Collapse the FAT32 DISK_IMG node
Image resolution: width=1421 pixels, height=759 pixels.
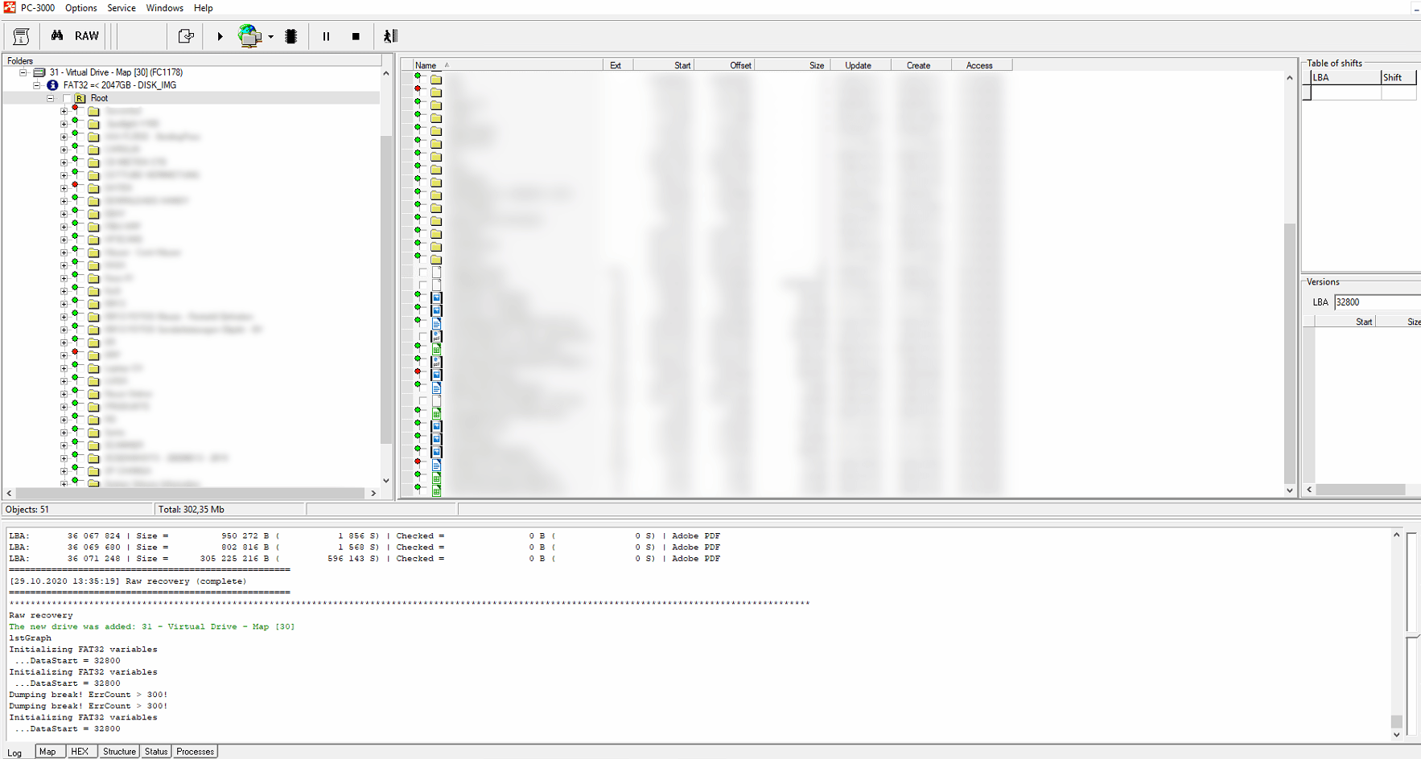point(36,85)
